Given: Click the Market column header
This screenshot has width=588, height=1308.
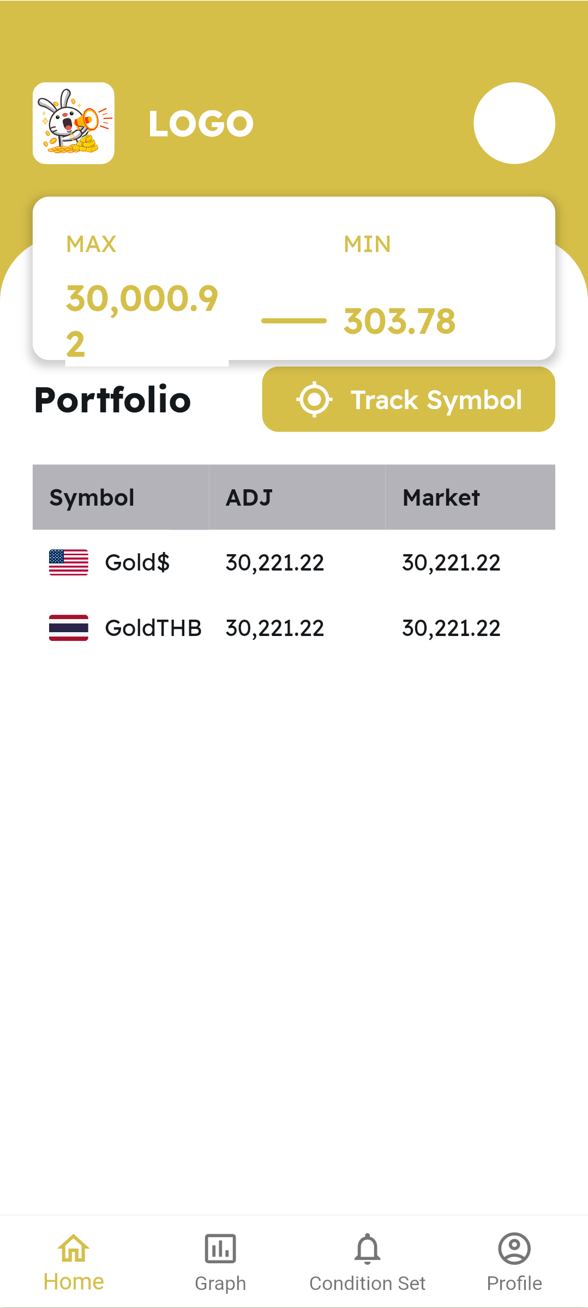Looking at the screenshot, I should (441, 497).
